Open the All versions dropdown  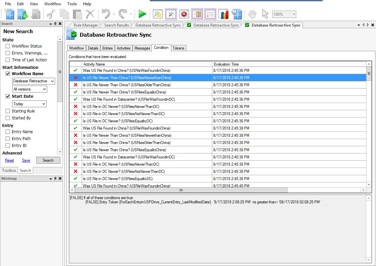tap(30, 89)
